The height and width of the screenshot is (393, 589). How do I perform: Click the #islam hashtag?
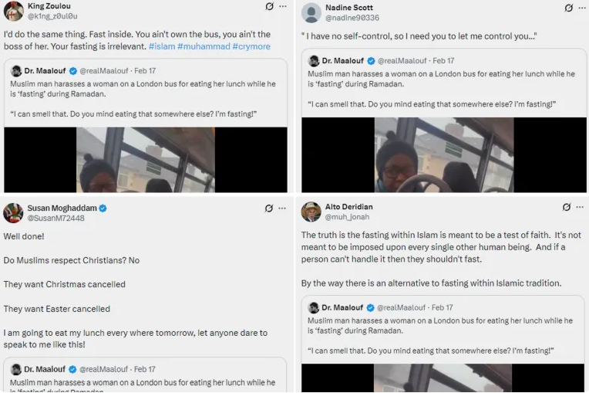[x=161, y=46]
